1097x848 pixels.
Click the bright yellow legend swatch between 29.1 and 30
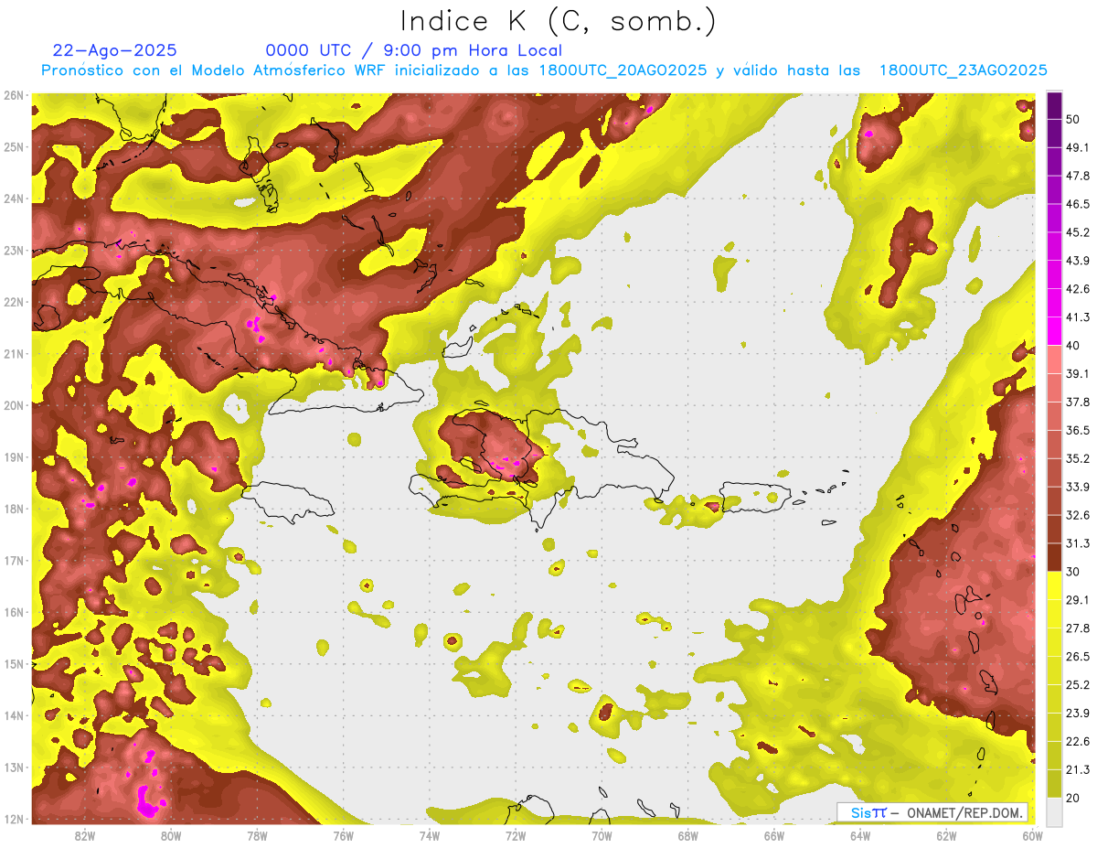1055,585
